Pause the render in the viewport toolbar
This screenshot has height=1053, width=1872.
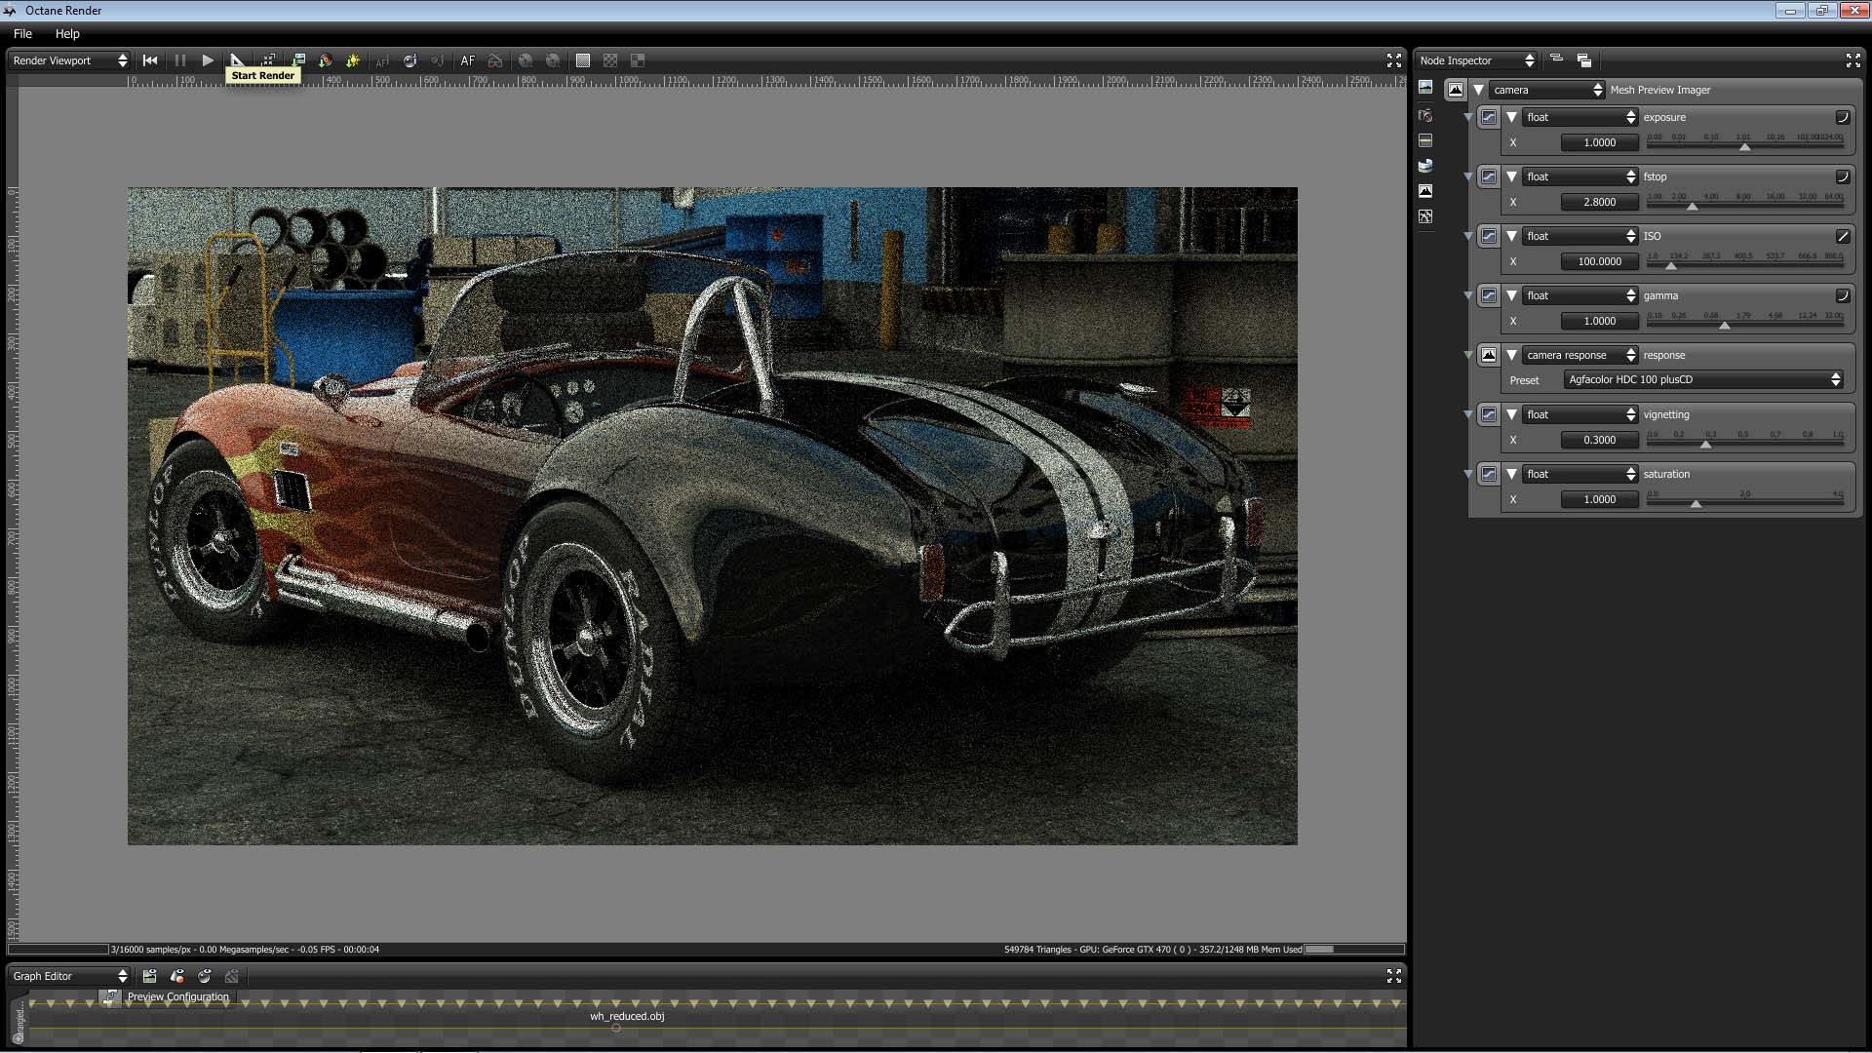180,60
